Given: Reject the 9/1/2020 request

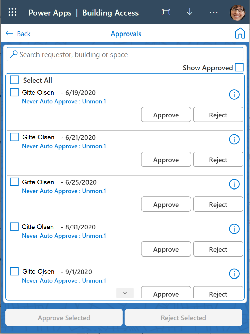Looking at the screenshot, I should pos(218,292).
